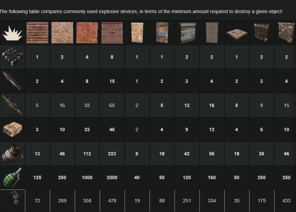
Task: Select the value 1000 in grenade row
Action: click(87, 177)
